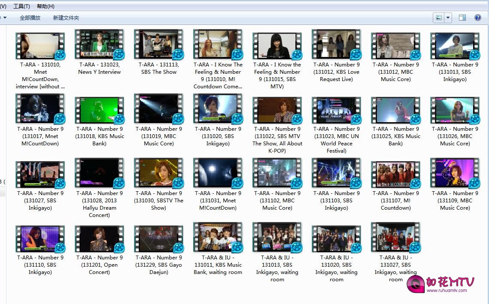Image resolution: width=489 pixels, height=304 pixels.
Task: Select video icon Number 9 131103 SBS Inkigayo
Action: 337,173
